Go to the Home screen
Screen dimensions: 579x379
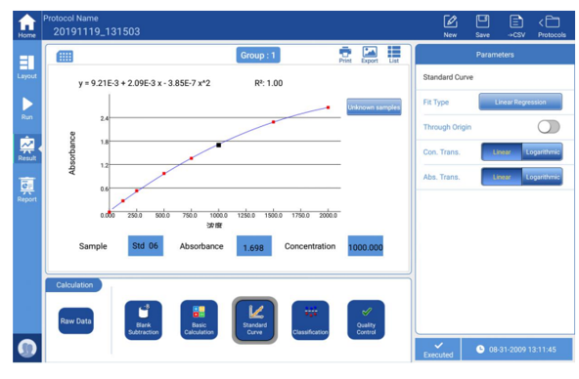coord(27,25)
